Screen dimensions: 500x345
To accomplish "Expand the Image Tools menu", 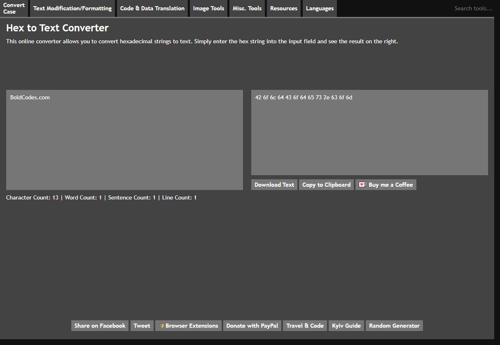I will tap(208, 8).
